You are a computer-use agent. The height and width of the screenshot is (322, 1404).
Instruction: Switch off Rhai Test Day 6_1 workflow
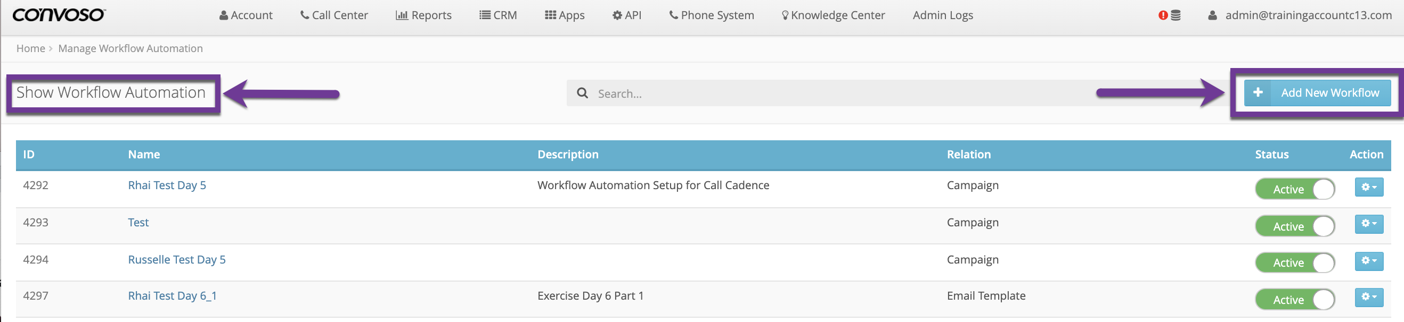tap(1294, 300)
